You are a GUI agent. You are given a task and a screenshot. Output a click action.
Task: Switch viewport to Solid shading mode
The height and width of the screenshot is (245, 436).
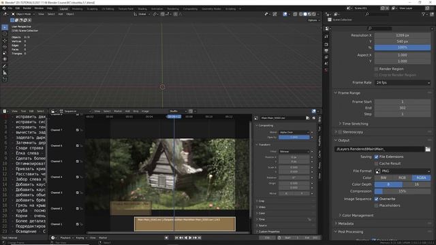[305, 14]
